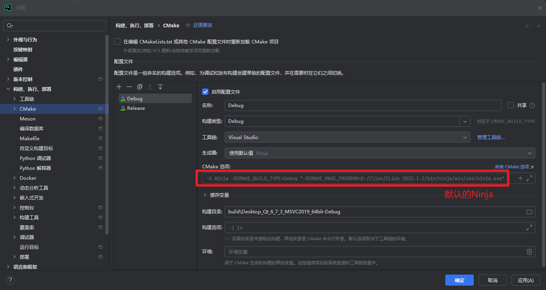
Task: Browse for the build directory folder icon
Action: [x=529, y=212]
